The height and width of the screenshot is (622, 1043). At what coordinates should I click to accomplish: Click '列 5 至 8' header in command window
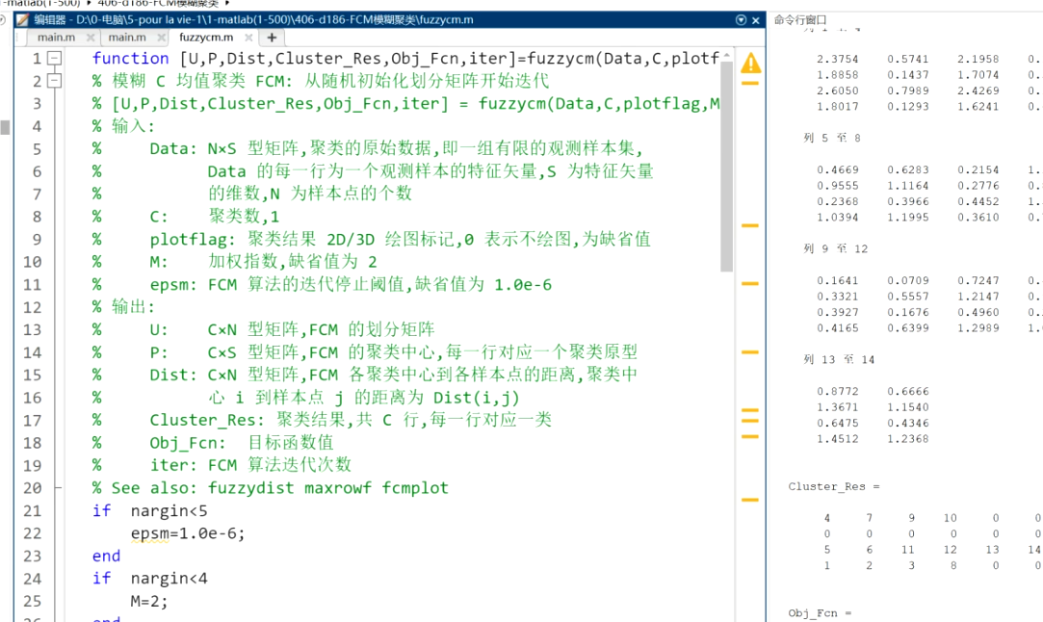(831, 138)
